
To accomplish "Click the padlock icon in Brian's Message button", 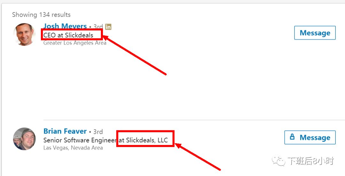I will pos(292,137).
